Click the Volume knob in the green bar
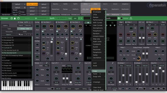 [x=122, y=18]
